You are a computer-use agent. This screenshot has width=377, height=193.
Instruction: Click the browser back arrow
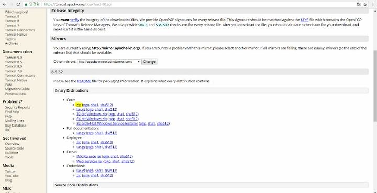tap(5, 4)
